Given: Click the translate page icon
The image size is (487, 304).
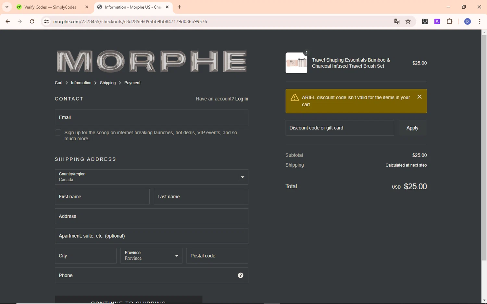Looking at the screenshot, I should tap(397, 21).
